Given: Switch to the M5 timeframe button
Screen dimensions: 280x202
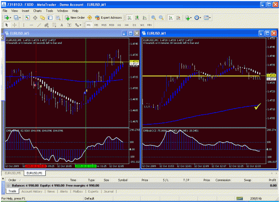Looking at the screenshot, I should [x=96, y=25].
